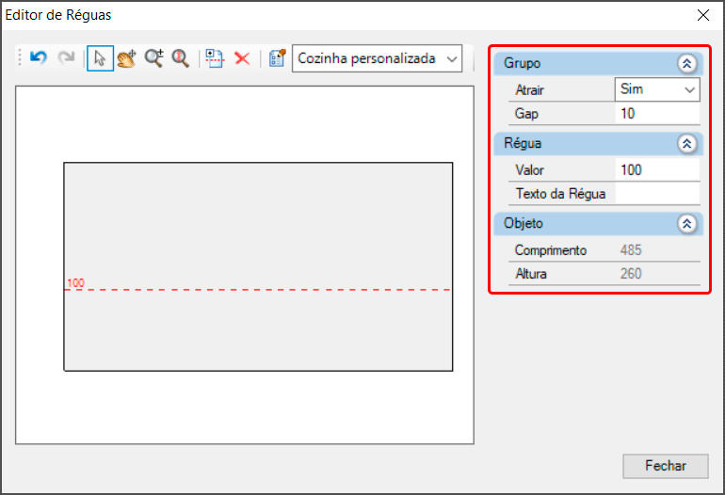Click the greyed redo arrow icon
This screenshot has height=495, width=725.
click(66, 58)
